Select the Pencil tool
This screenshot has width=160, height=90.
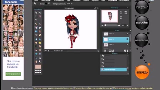pos(36,24)
